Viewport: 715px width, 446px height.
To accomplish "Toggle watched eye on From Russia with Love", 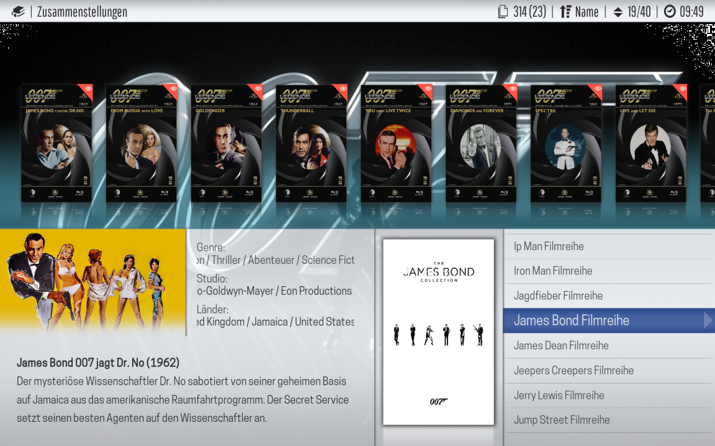I will [x=173, y=89].
